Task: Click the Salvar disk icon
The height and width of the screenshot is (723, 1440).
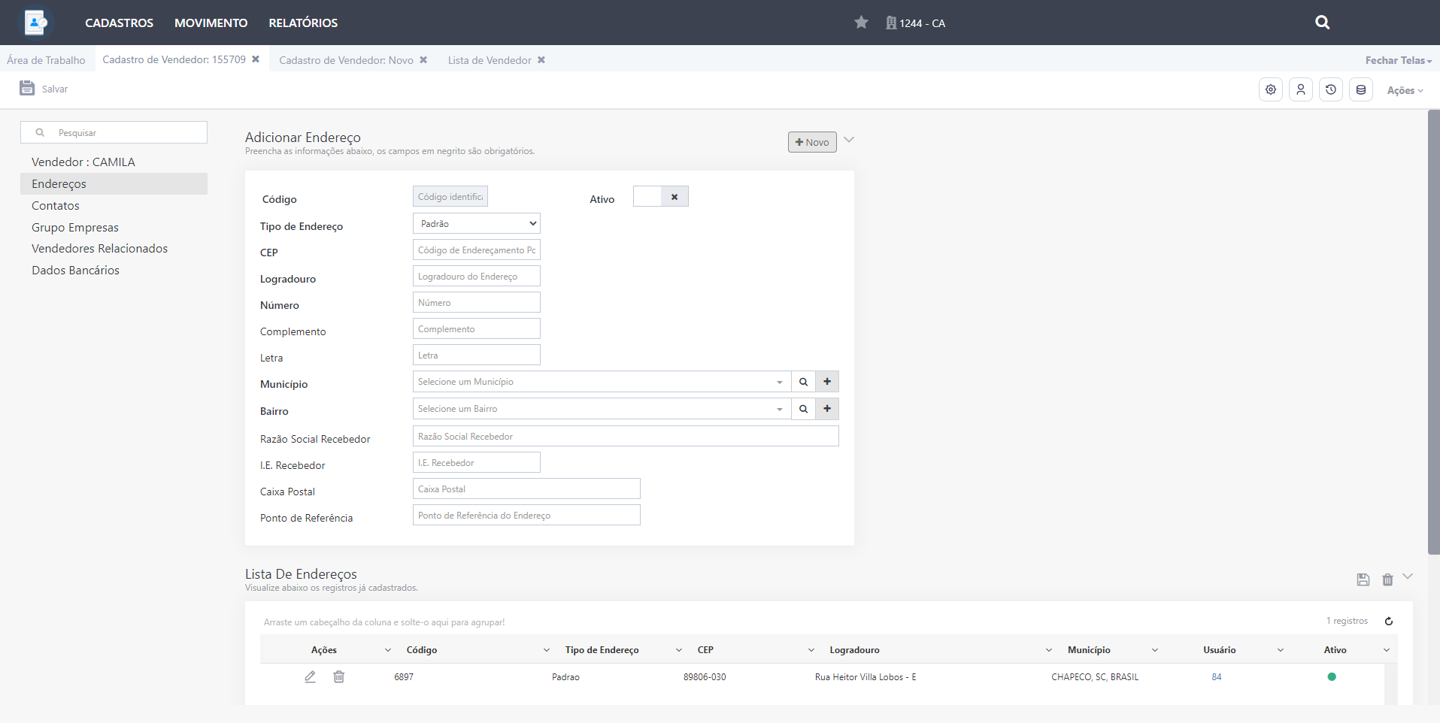Action: 27,88
